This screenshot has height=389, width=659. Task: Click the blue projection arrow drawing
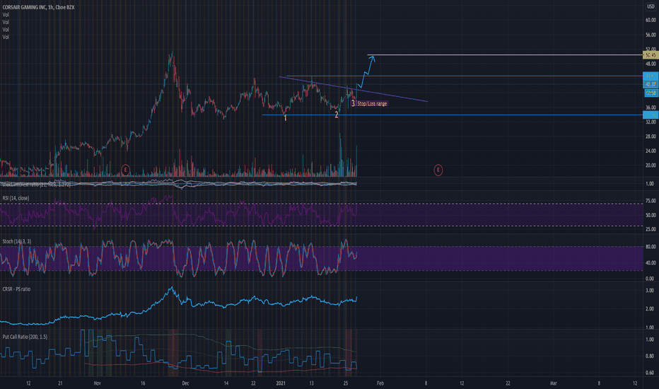tap(366, 72)
